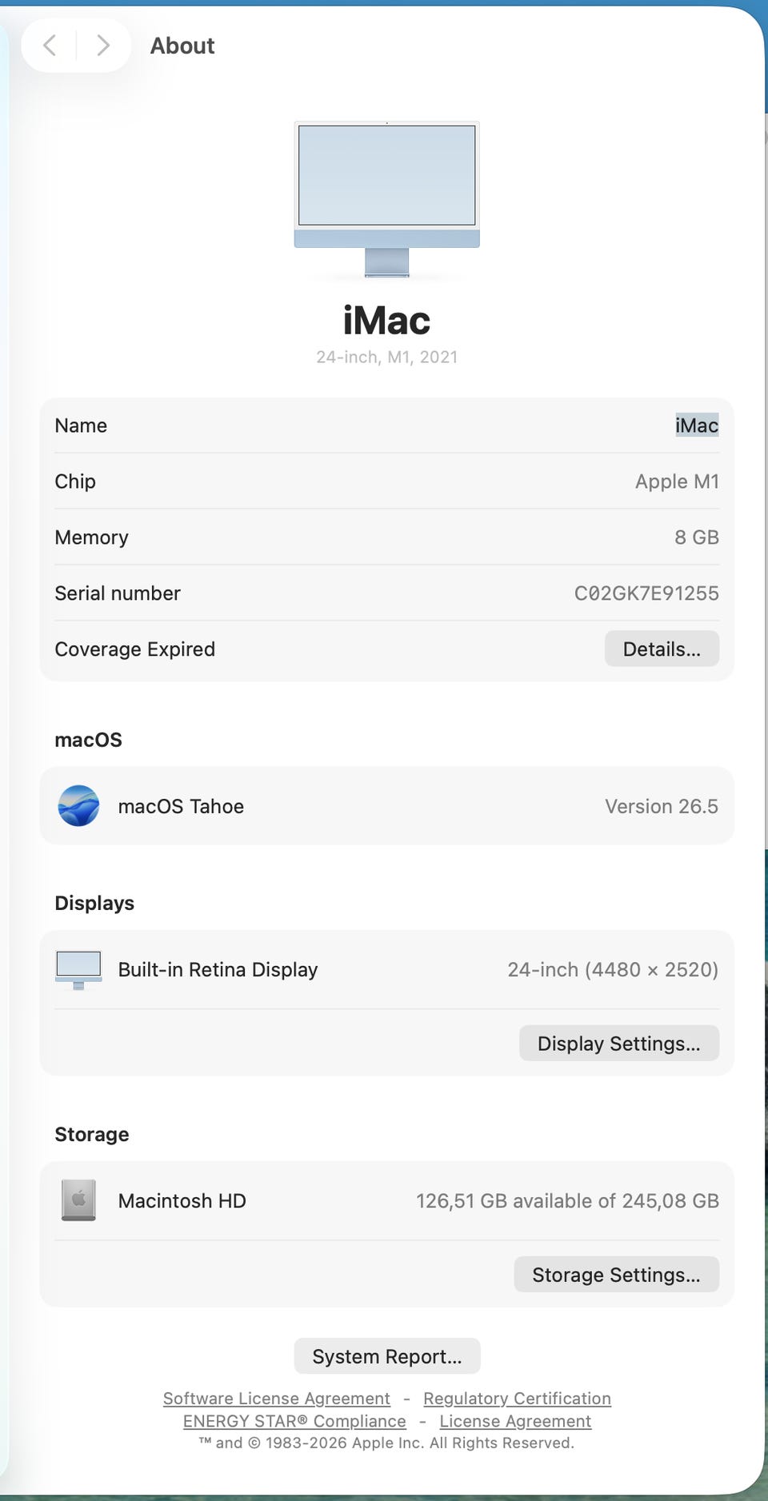
Task: Click the Apple copyright notice text
Action: pos(387,1443)
